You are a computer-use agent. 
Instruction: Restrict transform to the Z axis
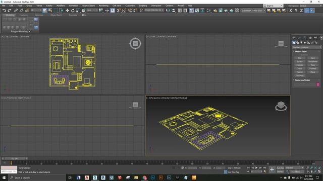[x=301, y=11]
